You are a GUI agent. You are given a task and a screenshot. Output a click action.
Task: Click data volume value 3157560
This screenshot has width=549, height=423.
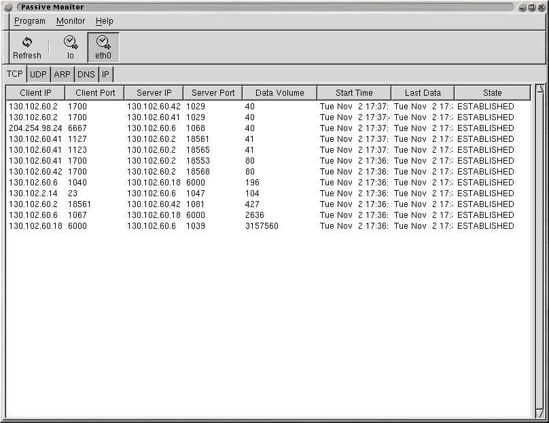click(262, 225)
